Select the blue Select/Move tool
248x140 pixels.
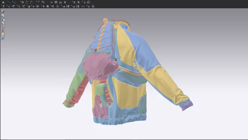click(10, 3)
